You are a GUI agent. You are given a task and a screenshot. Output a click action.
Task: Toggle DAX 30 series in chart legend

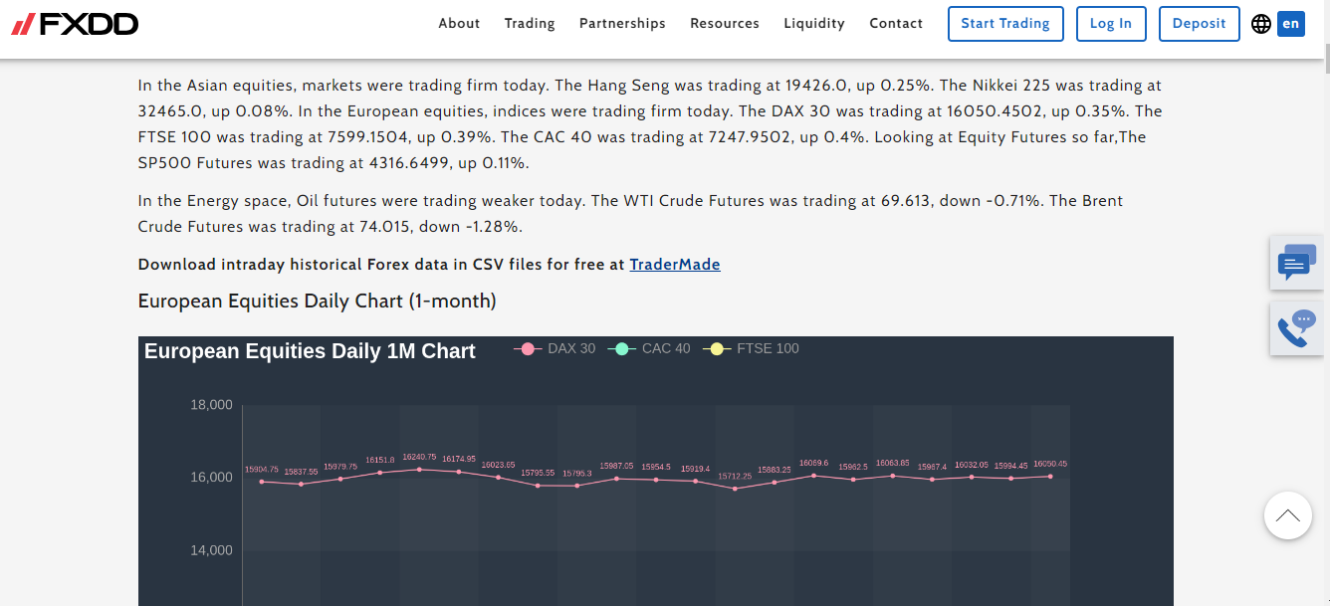click(555, 349)
